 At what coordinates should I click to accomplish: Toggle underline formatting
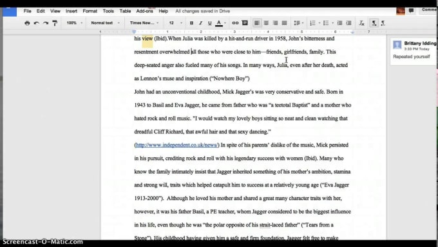pyautogui.click(x=209, y=23)
